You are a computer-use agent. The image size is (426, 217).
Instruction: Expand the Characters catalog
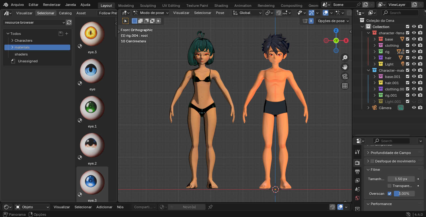pos(12,41)
